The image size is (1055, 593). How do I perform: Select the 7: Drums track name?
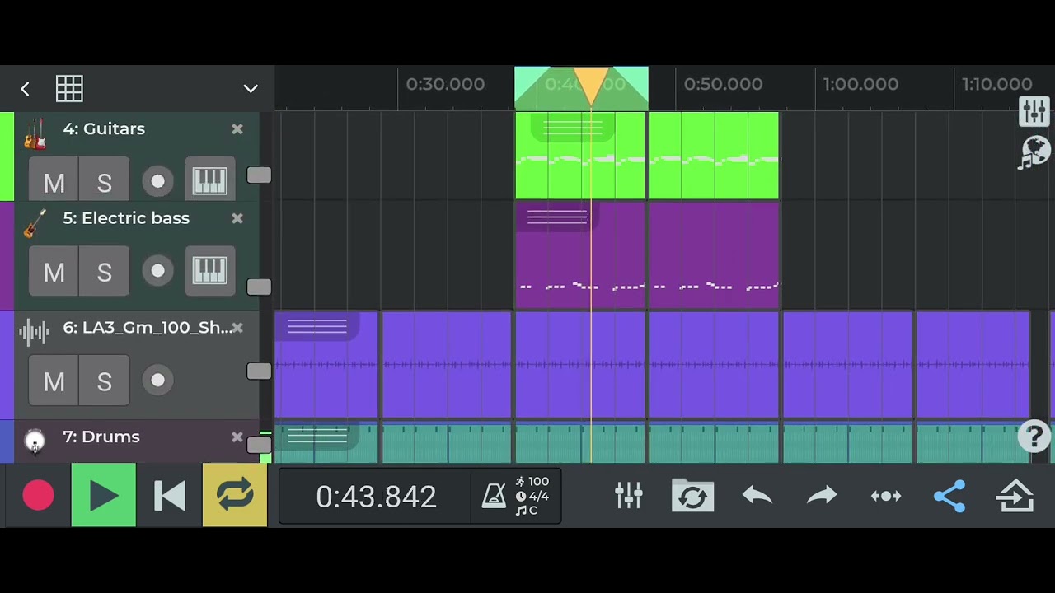point(101,437)
